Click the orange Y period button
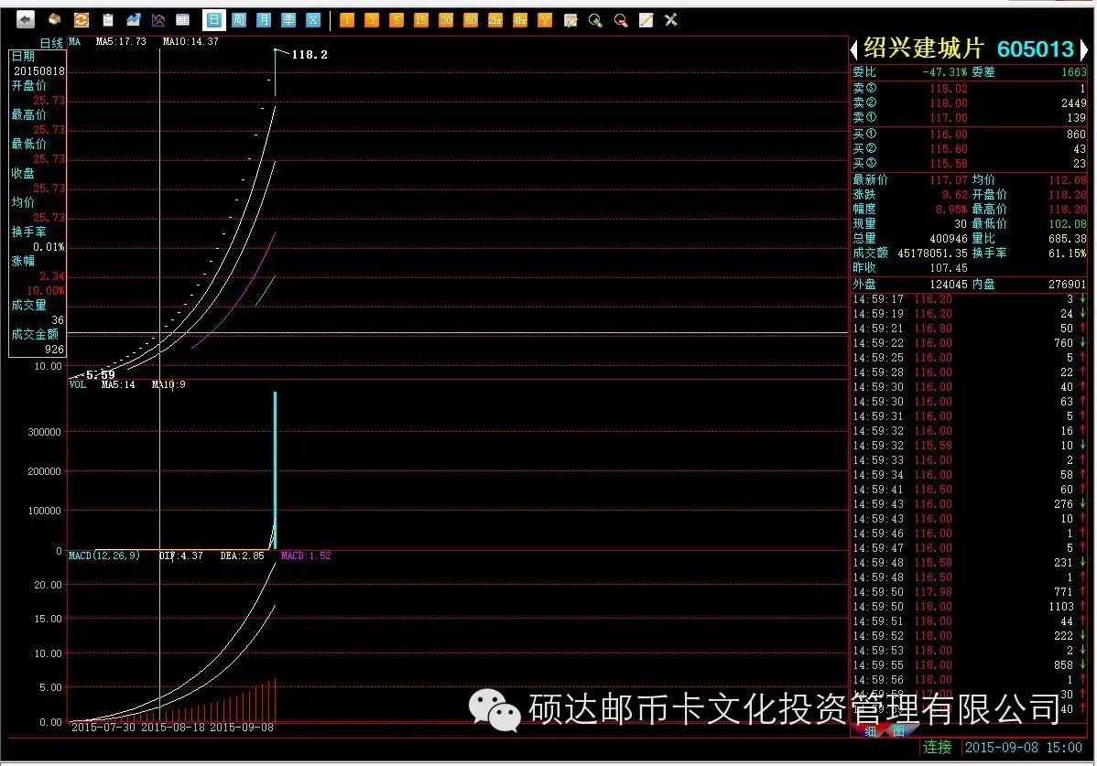 [544, 19]
